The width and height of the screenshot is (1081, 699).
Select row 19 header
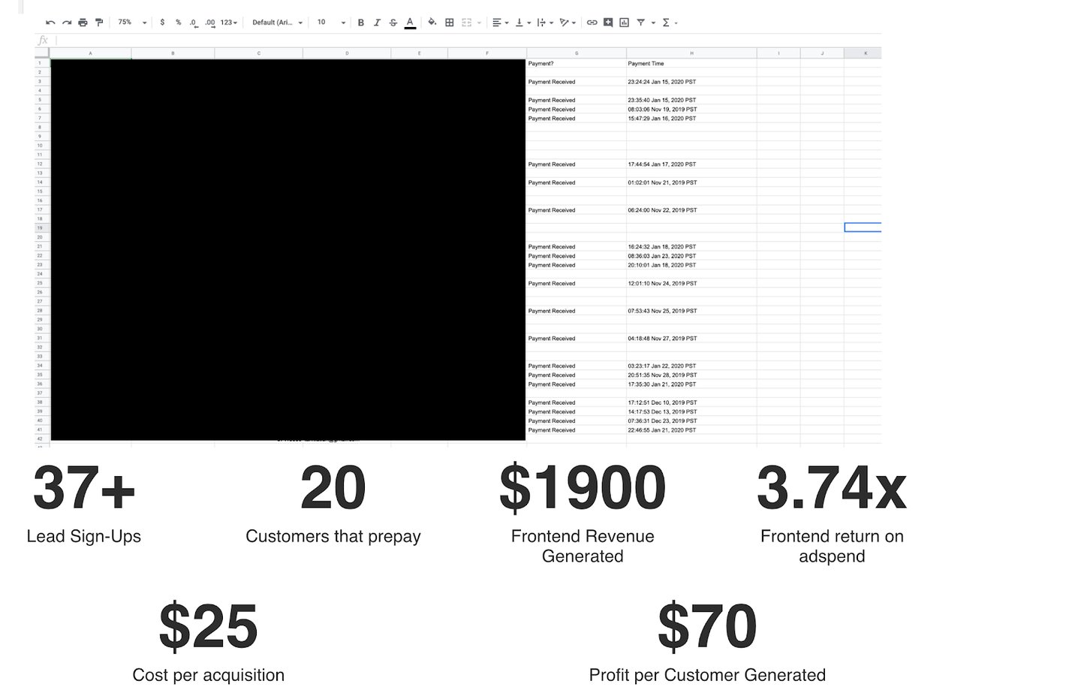click(x=41, y=227)
